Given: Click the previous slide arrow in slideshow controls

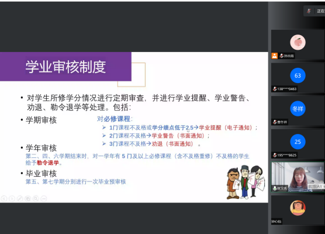Looking at the screenshot, I should (x=4, y=198).
